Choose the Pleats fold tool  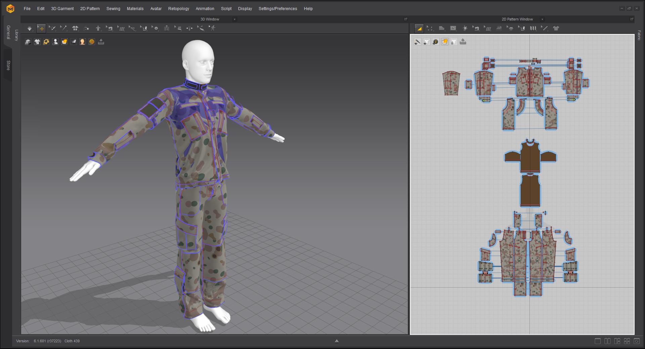533,29
